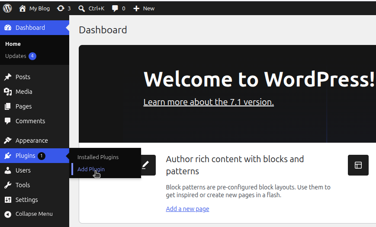The height and width of the screenshot is (227, 376).
Task: Open the Tools menu label
Action: pyautogui.click(x=23, y=185)
